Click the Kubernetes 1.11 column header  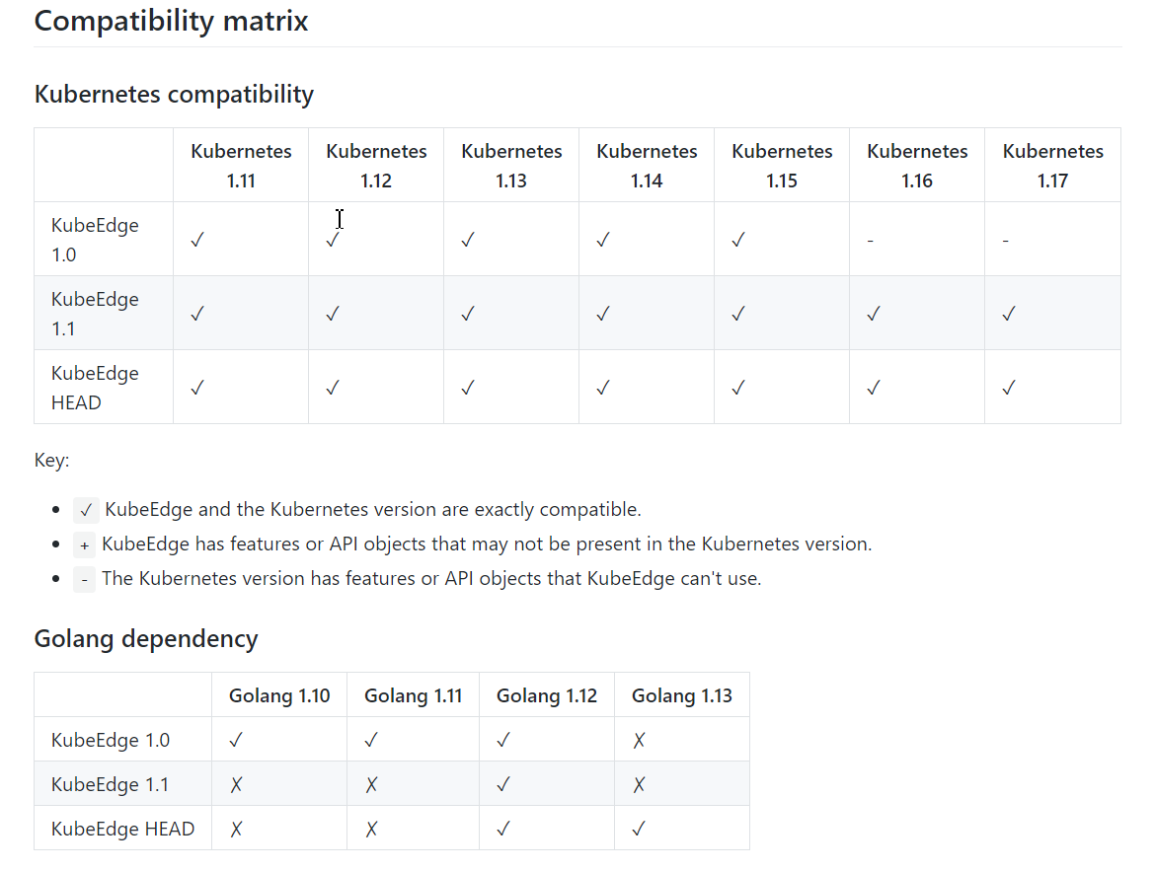(241, 166)
